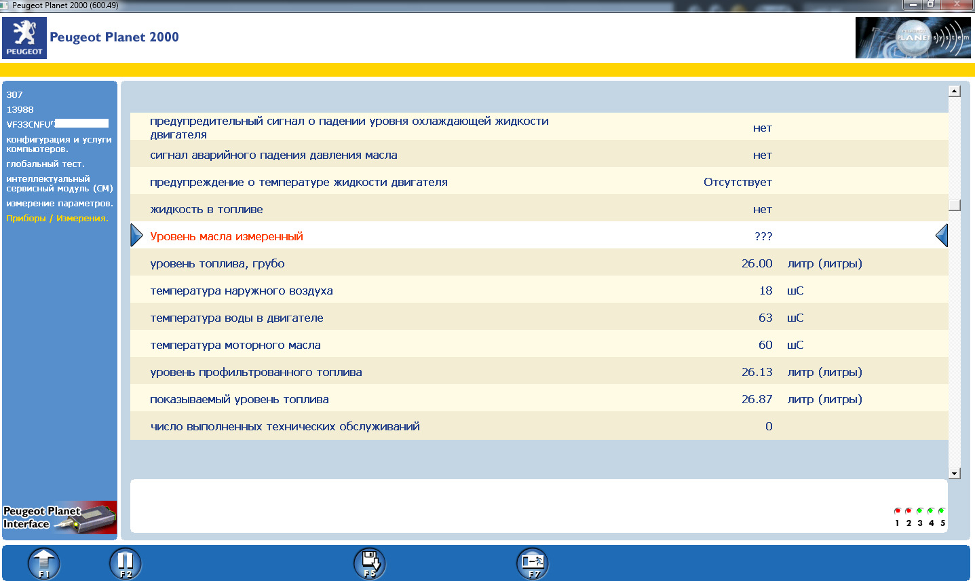Click the '60' engine oil temperature value
Viewport: 975px width, 581px height.
click(x=765, y=345)
